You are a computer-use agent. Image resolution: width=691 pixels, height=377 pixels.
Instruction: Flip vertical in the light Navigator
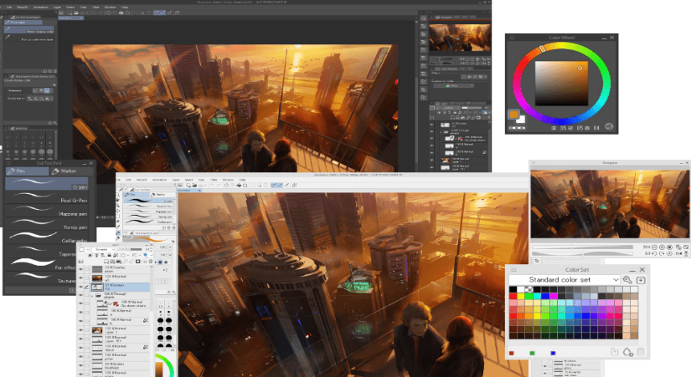pyautogui.click(x=686, y=254)
